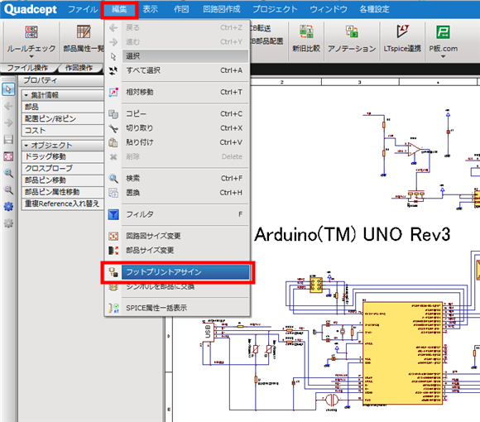Click the yellow microcontroller block in schematic
The height and width of the screenshot is (422, 480).
click(402, 353)
